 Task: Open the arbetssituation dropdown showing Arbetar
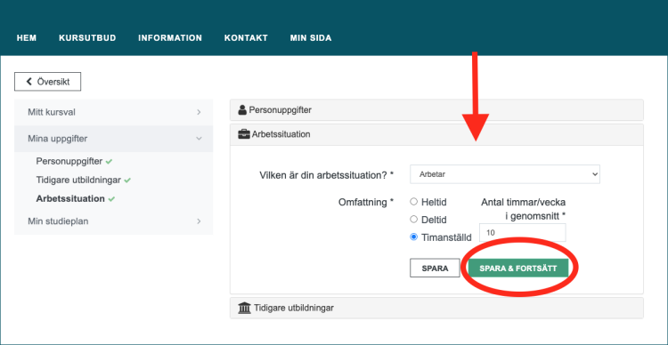pos(505,174)
